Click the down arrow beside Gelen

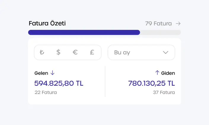(52, 73)
